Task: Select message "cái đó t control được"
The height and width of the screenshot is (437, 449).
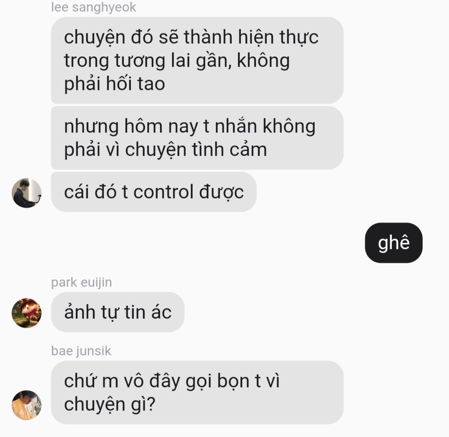Action: 153,192
